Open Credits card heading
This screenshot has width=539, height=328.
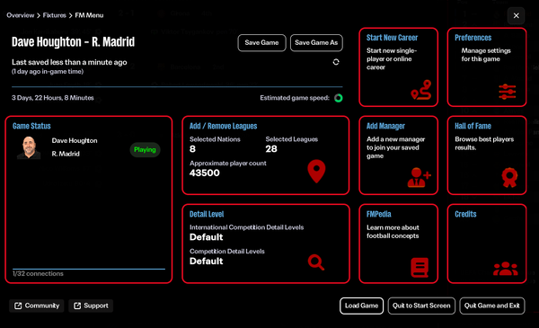(x=465, y=214)
